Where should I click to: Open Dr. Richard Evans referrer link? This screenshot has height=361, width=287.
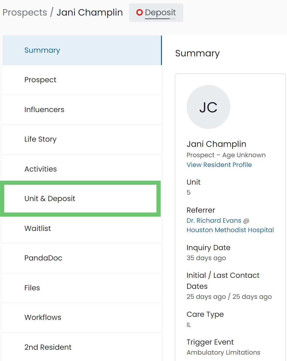coord(214,221)
